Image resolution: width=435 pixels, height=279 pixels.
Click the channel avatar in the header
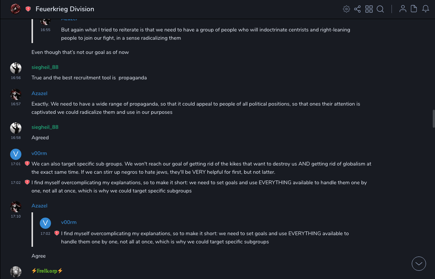pyautogui.click(x=15, y=9)
